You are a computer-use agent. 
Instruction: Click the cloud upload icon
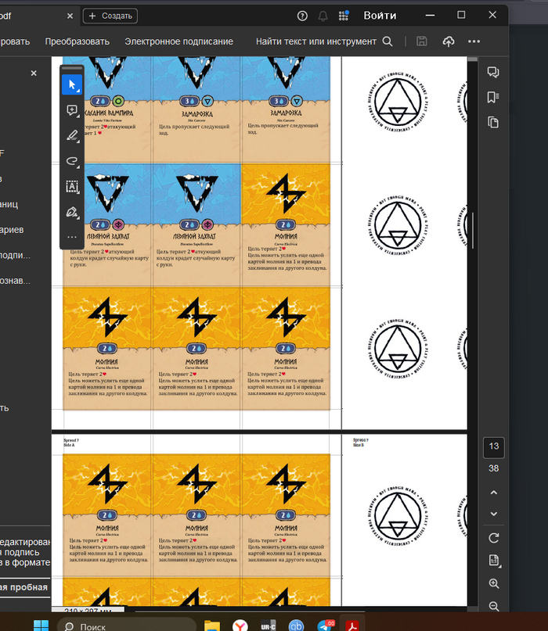449,41
